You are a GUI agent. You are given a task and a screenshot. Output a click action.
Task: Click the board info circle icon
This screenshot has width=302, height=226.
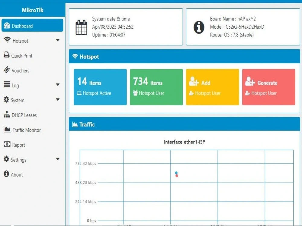[x=199, y=27]
